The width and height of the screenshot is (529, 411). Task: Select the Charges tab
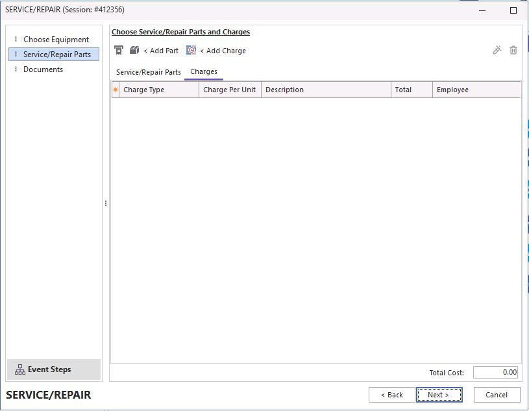tap(204, 72)
